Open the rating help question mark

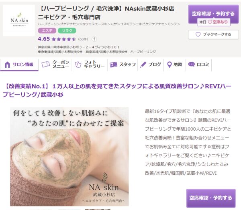pyautogui.click(x=94, y=39)
